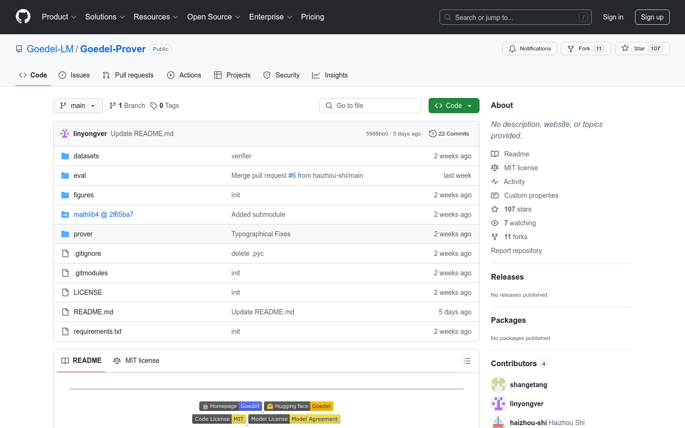Viewport: 685px width, 428px height.
Task: Open the green Code dropdown
Action: tap(454, 106)
